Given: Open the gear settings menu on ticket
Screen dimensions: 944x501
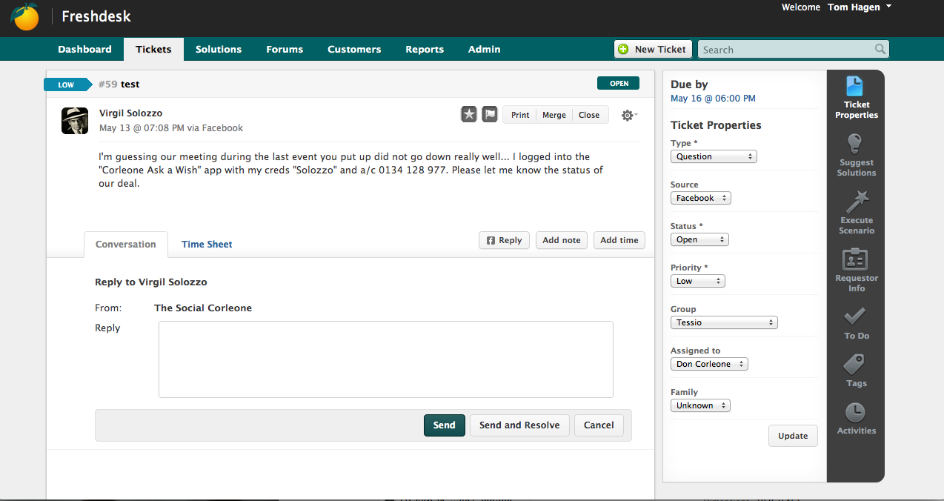Looking at the screenshot, I should [x=629, y=116].
